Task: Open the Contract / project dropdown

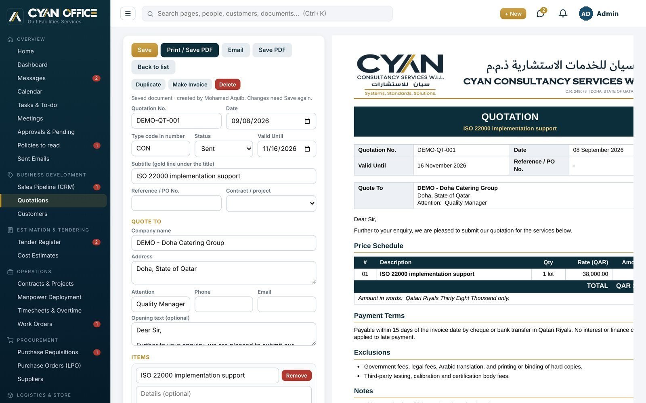Action: tap(271, 204)
